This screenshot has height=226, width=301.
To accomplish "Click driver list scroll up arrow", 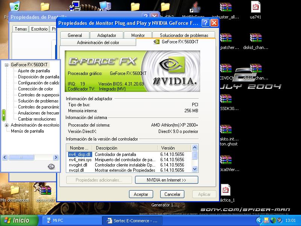I will (x=195, y=148).
